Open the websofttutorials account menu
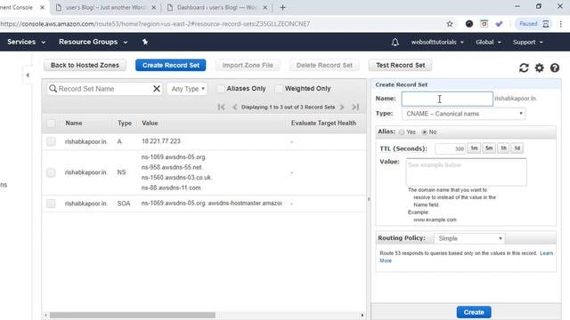The width and height of the screenshot is (570, 320). (437, 42)
